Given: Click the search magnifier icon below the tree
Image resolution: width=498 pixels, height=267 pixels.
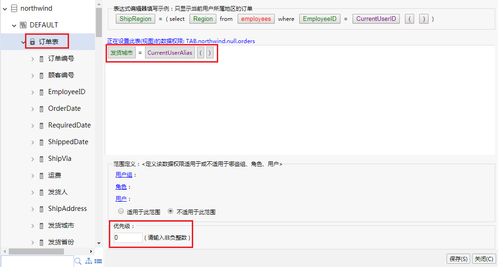Looking at the screenshot, I should [78, 261].
